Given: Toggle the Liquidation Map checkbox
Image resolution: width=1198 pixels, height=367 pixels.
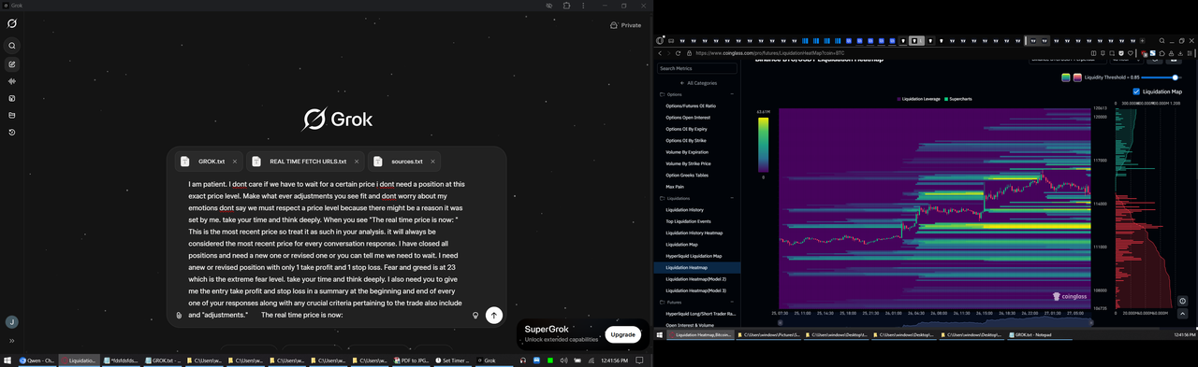Looking at the screenshot, I should coord(1136,92).
